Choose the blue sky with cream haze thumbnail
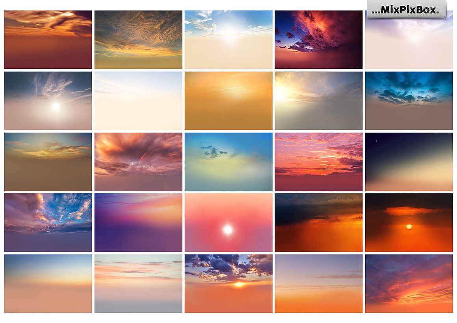 228,40
